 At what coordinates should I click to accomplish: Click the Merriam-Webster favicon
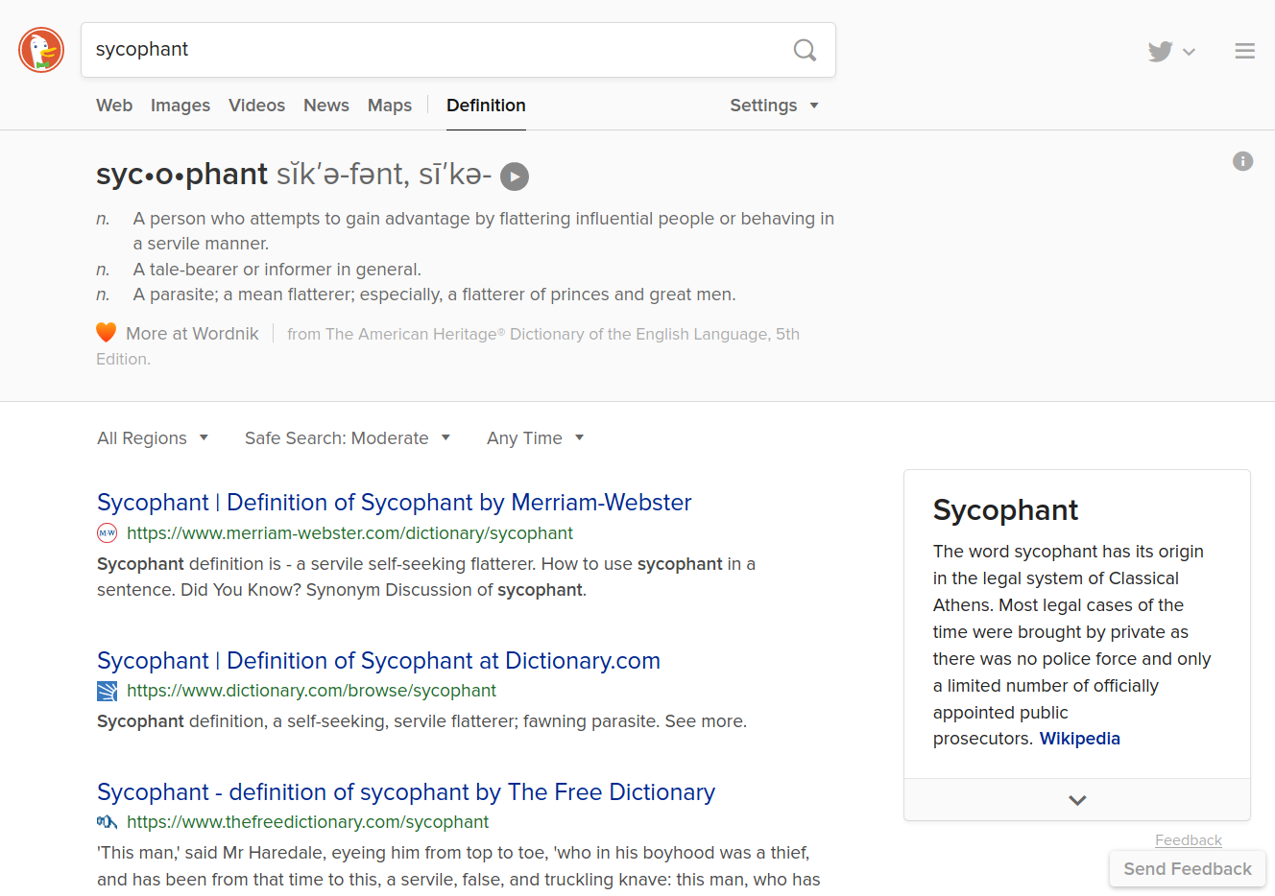107,532
